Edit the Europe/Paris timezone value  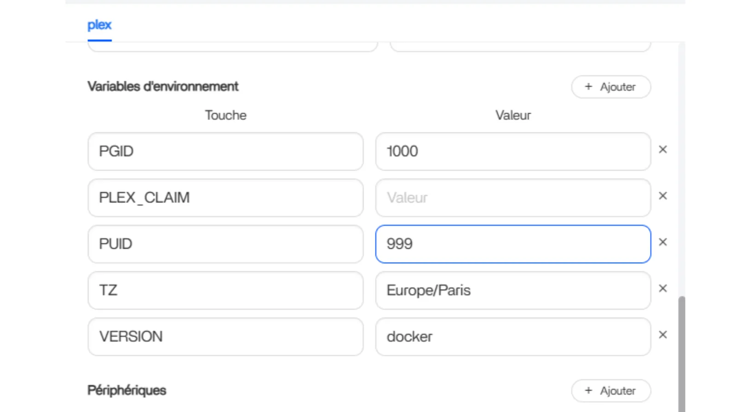pyautogui.click(x=512, y=291)
